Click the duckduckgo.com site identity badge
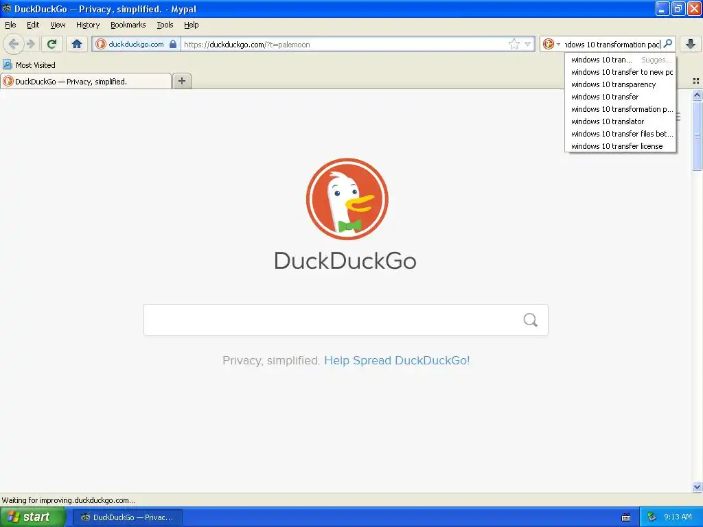This screenshot has height=527, width=703. [x=137, y=44]
